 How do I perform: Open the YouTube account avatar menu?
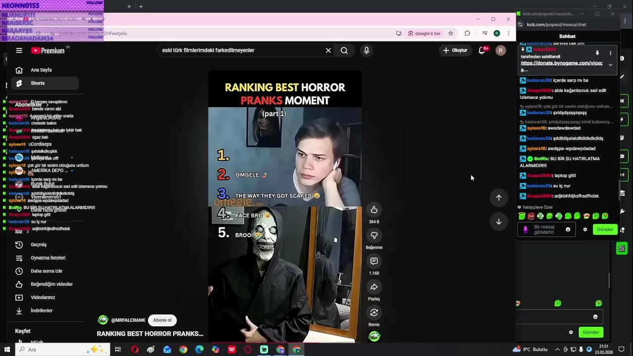[x=500, y=50]
